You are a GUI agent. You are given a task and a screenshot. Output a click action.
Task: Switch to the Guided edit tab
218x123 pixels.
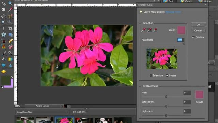(205, 1)
